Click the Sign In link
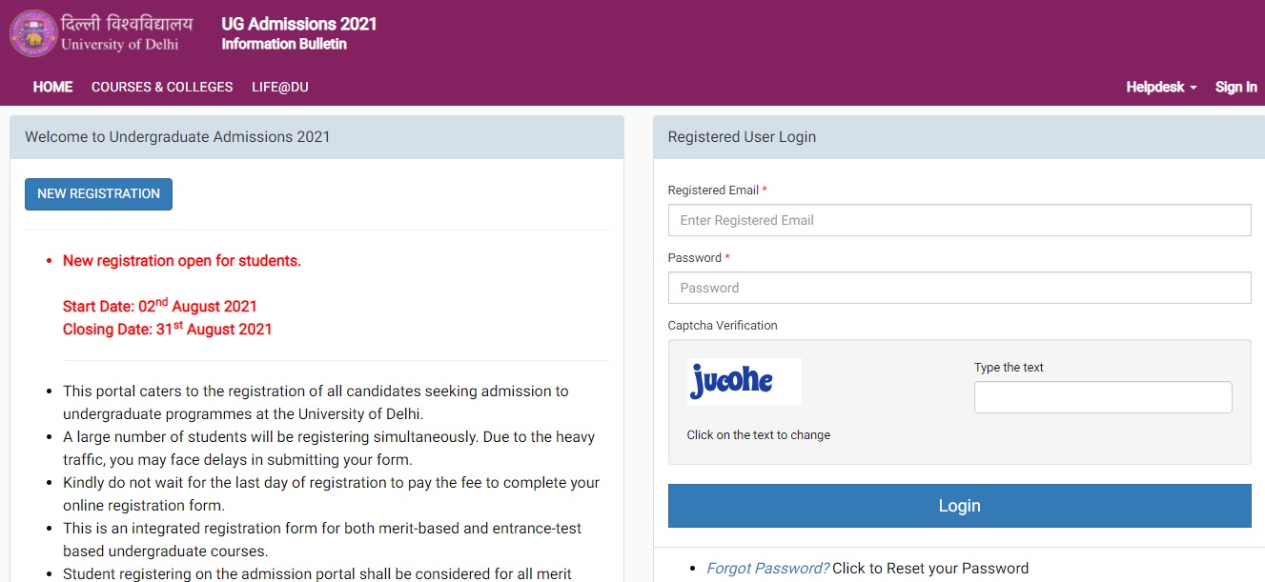The height and width of the screenshot is (582, 1265). point(1235,87)
